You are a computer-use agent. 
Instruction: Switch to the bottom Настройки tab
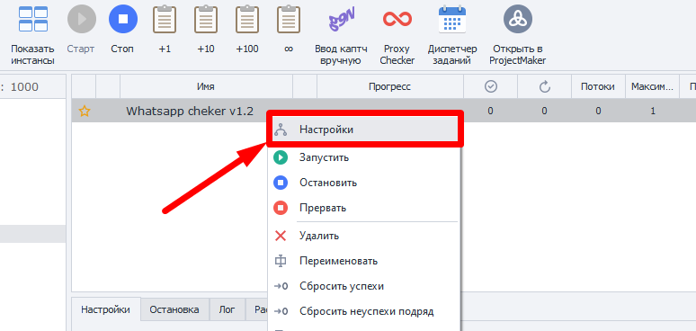click(x=105, y=309)
